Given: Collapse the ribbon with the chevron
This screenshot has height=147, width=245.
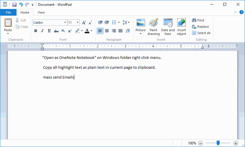Looking at the screenshot, I should coord(235,12).
